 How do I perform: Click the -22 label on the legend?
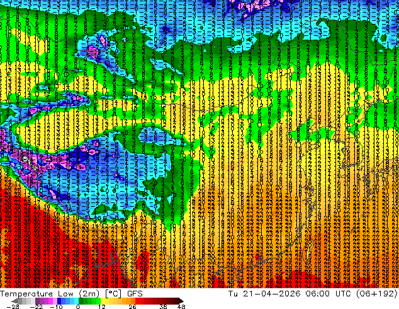pyautogui.click(x=36, y=306)
